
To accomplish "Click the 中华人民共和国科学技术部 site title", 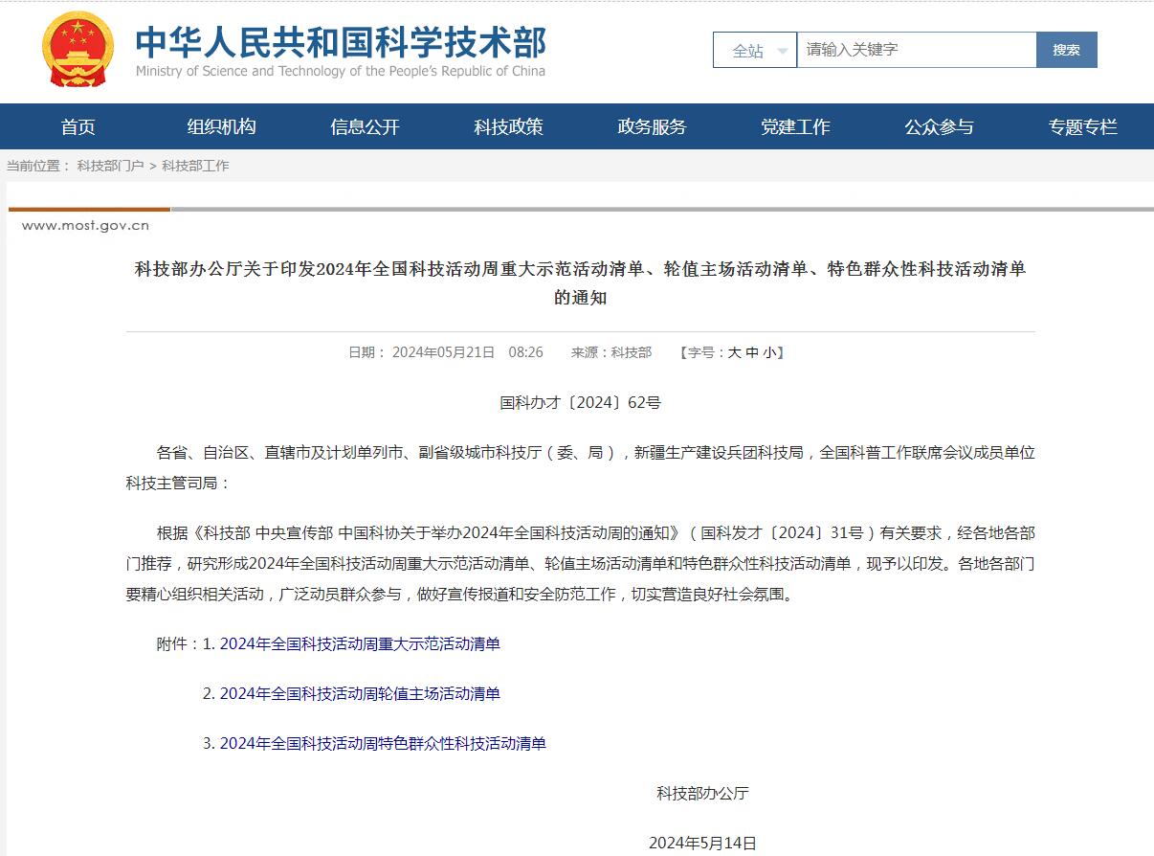I will pyautogui.click(x=340, y=42).
